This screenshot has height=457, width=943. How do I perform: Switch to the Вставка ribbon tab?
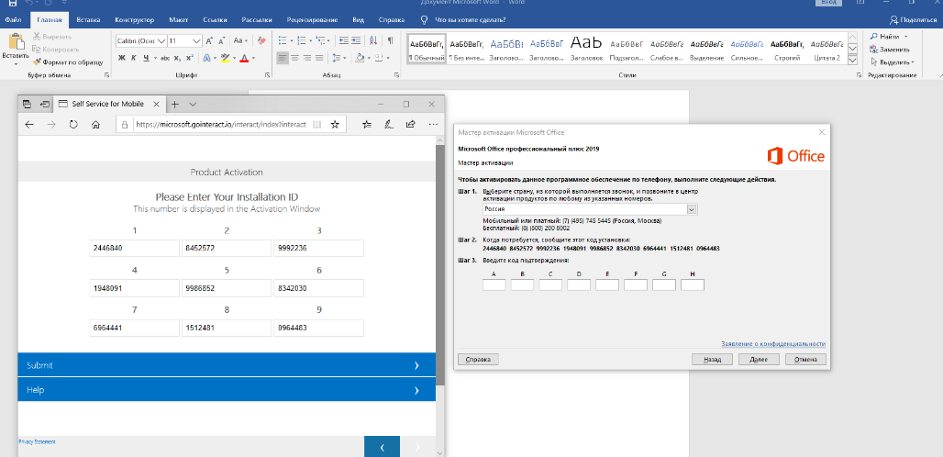[88, 20]
